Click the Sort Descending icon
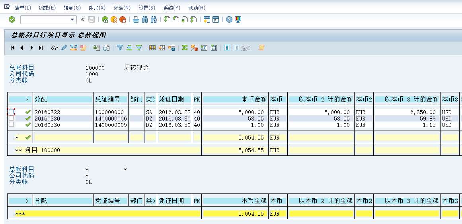The image size is (462, 224). pyautogui.click(x=139, y=48)
